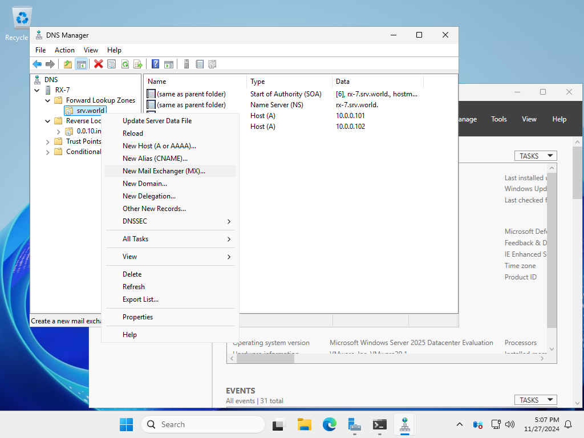The image size is (584, 438).
Task: Click the red Delete X toolbar icon
Action: click(98, 64)
